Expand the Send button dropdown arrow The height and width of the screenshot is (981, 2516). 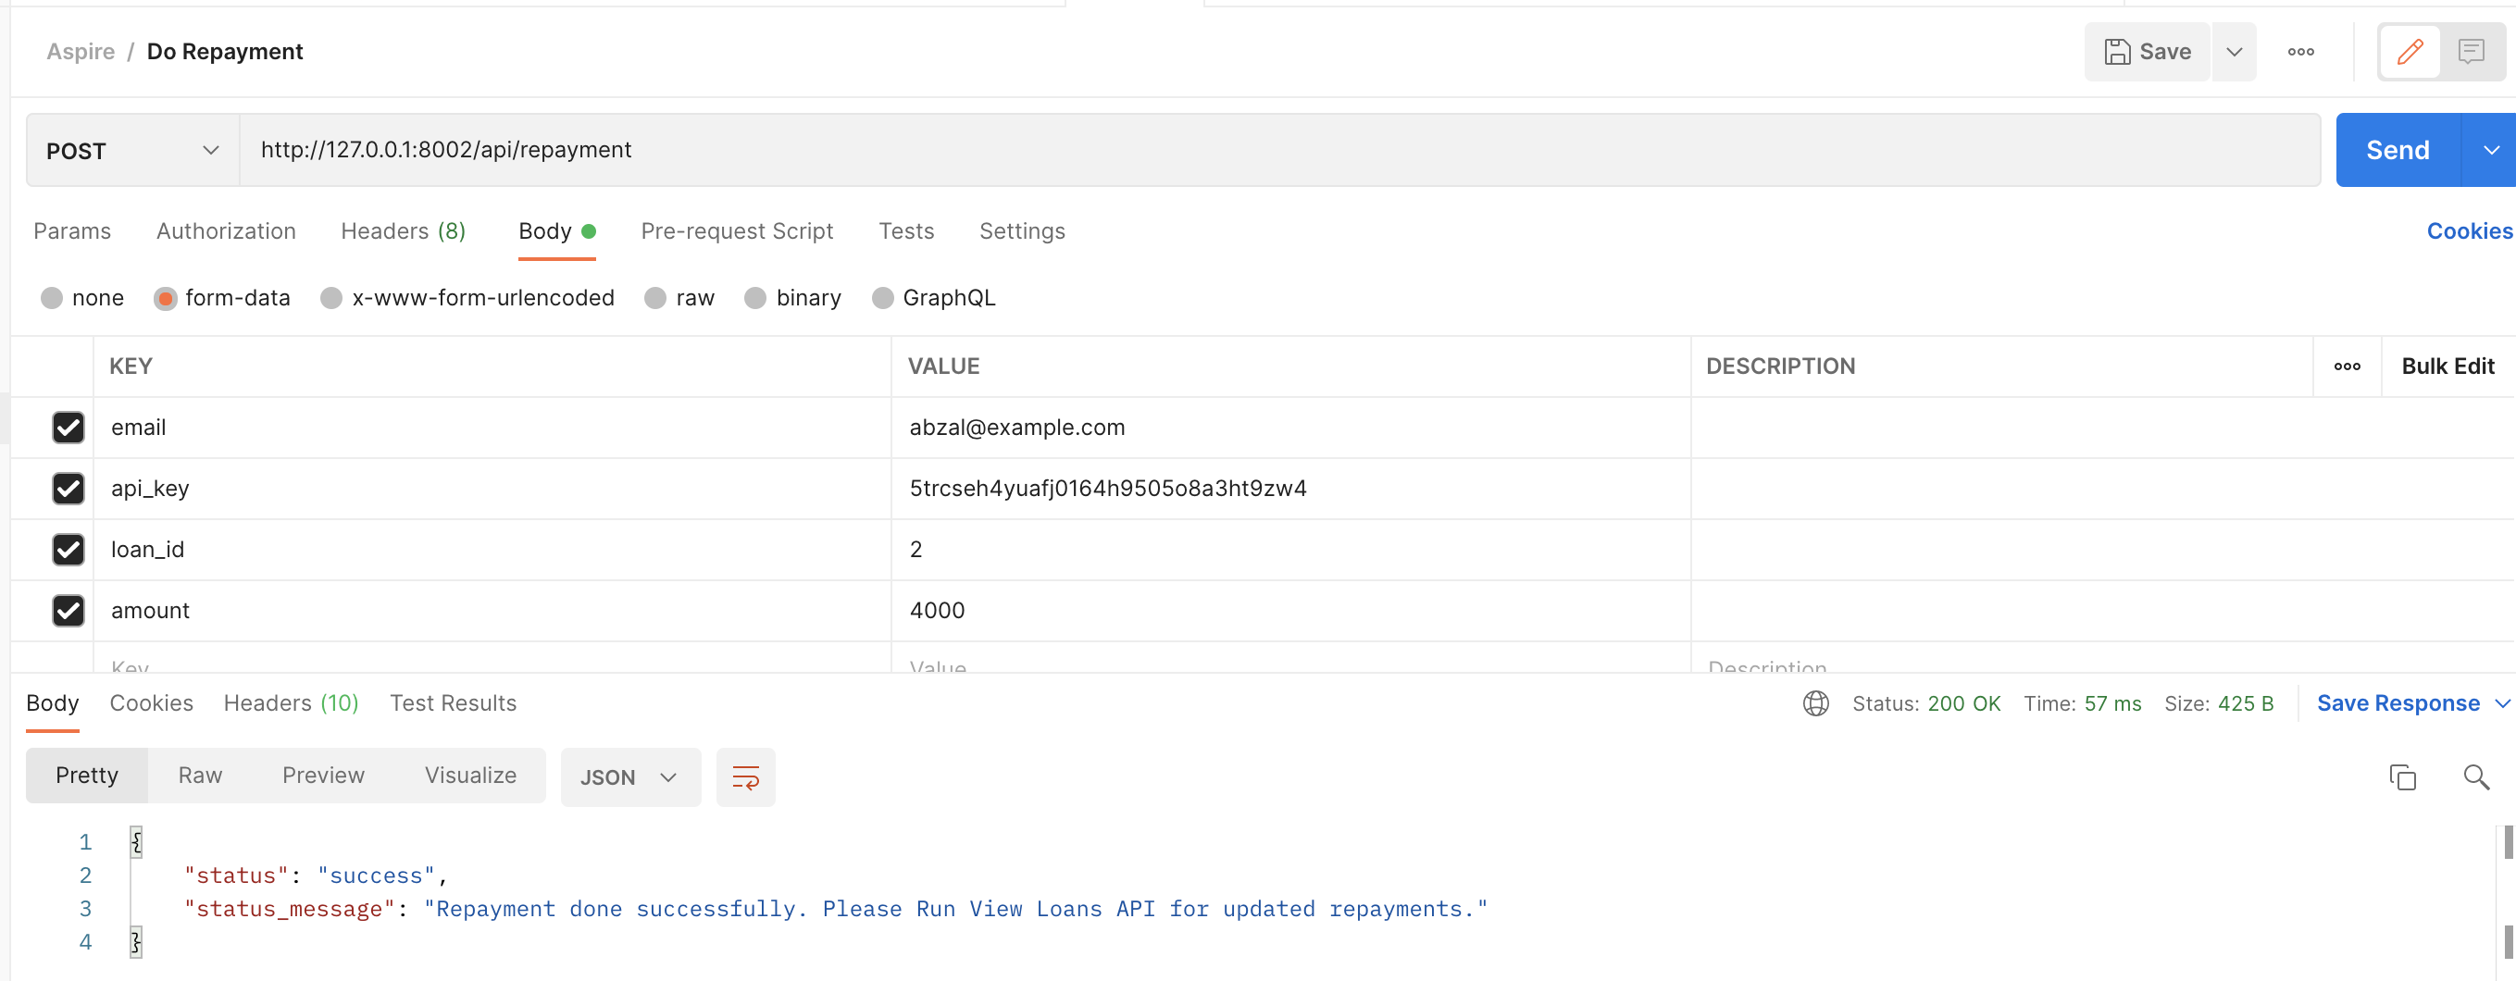click(x=2492, y=149)
